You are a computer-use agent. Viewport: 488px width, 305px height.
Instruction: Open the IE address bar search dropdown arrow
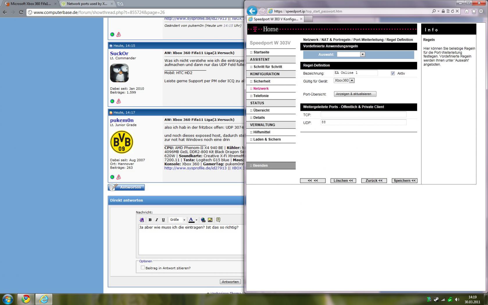click(438, 11)
